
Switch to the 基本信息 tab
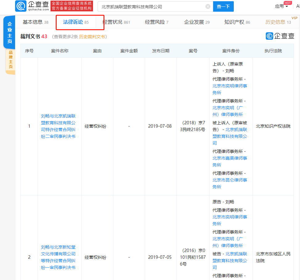[x=36, y=22]
